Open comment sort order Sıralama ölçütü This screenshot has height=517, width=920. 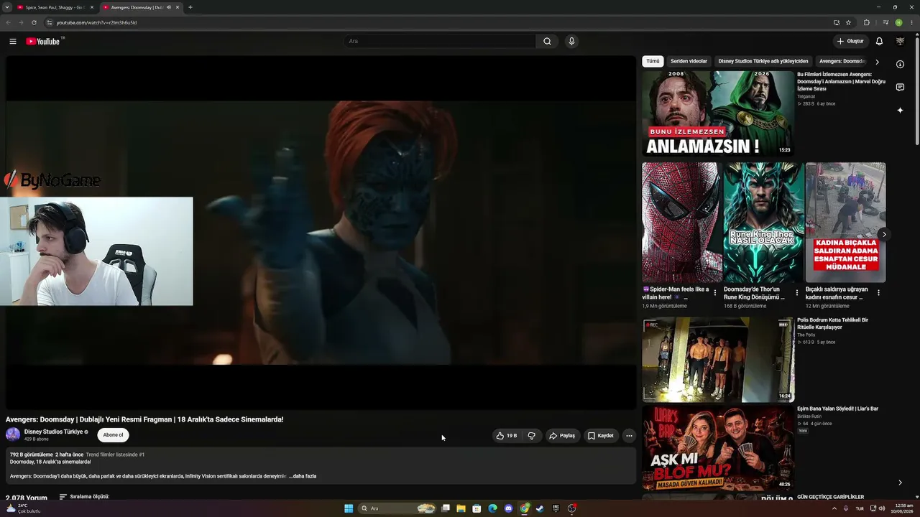tap(84, 497)
